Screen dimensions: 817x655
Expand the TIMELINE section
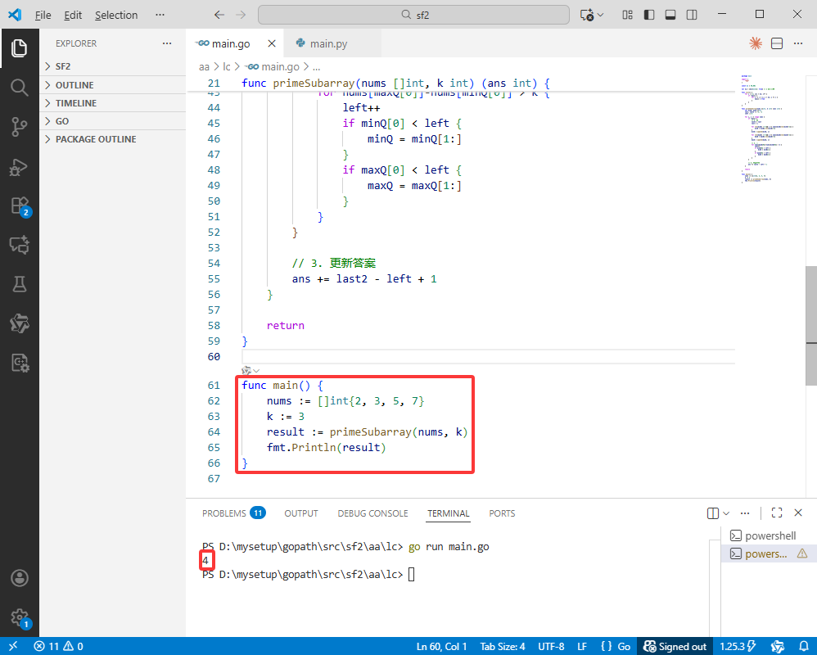click(x=112, y=103)
